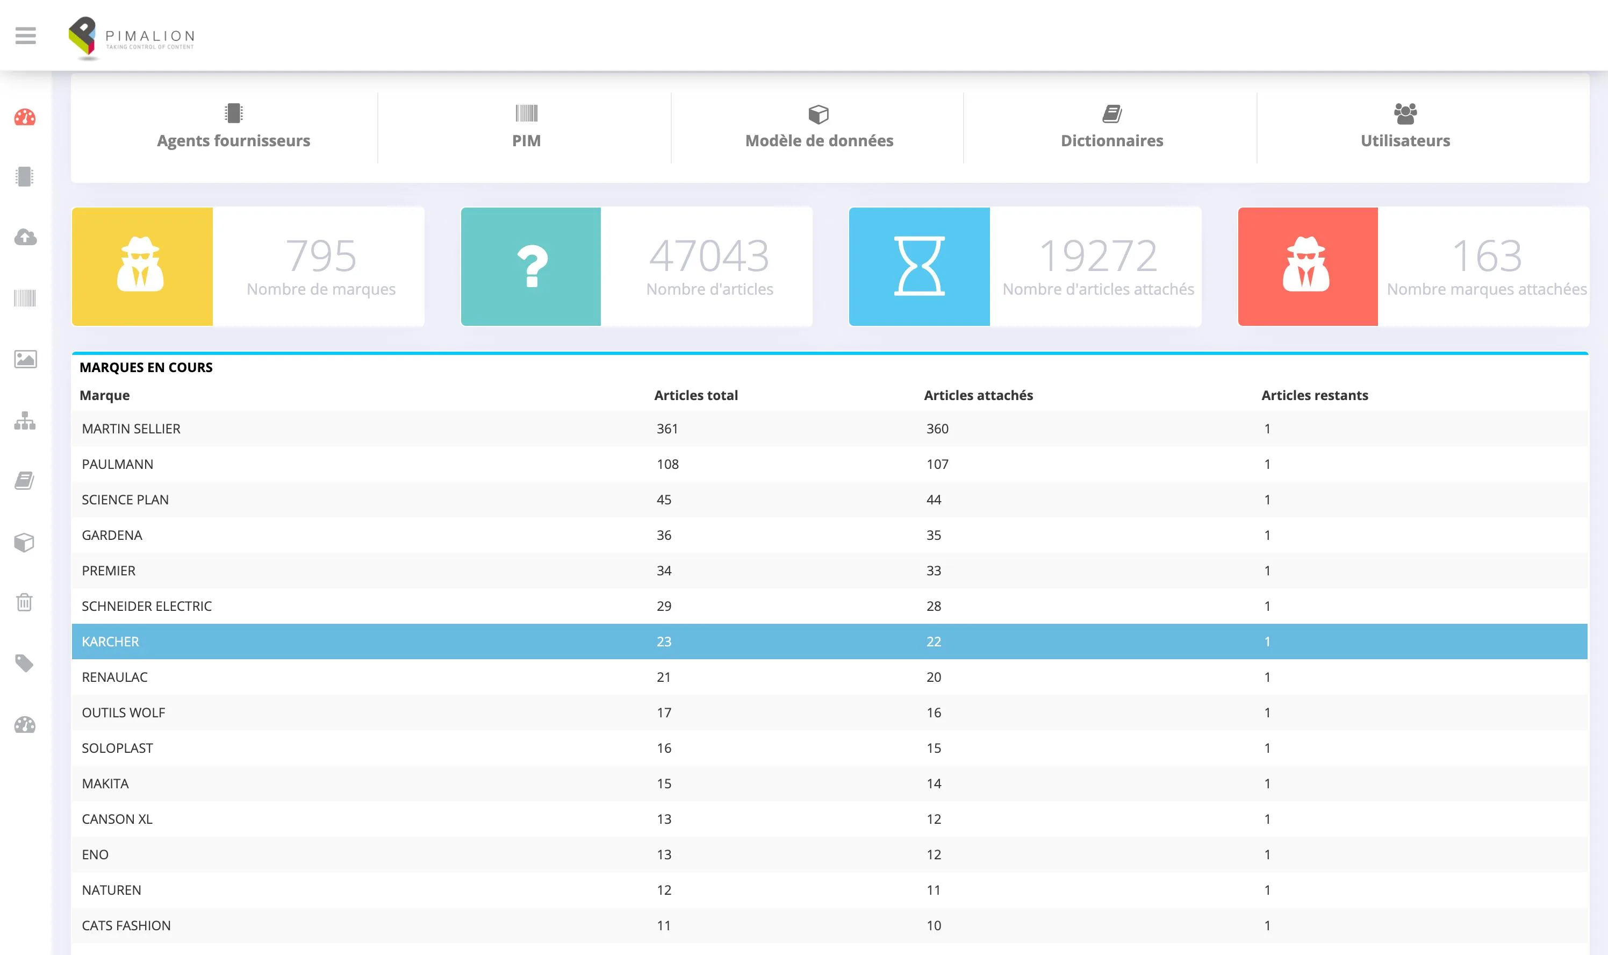
Task: Click the hierarchy sitemap sidebar icon
Action: [x=25, y=420]
